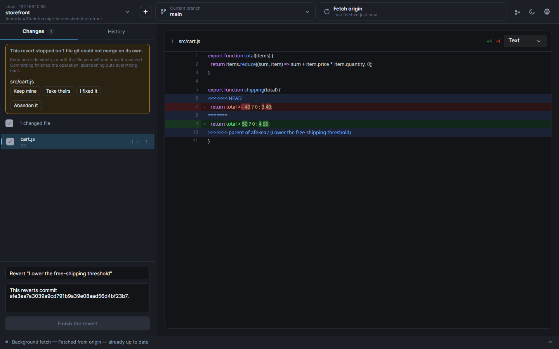Click the '=======' separator line
This screenshot has width=559, height=349.
[x=358, y=116]
